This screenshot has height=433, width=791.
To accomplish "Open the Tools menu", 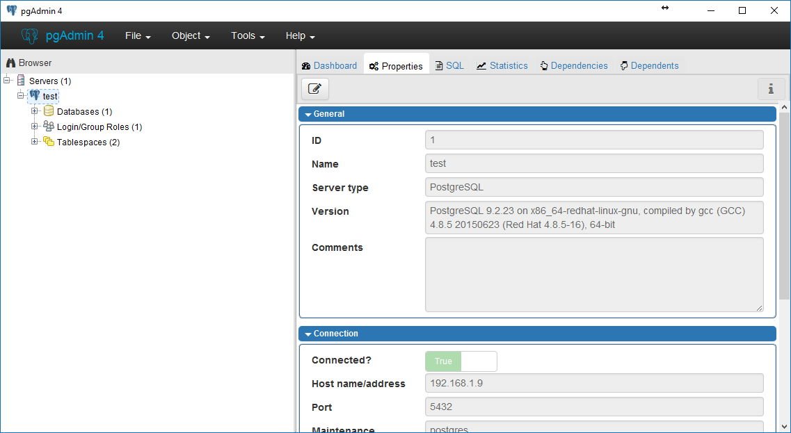I will coord(248,35).
